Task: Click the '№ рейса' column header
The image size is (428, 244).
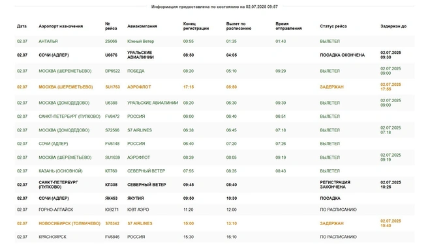Action: [111, 26]
